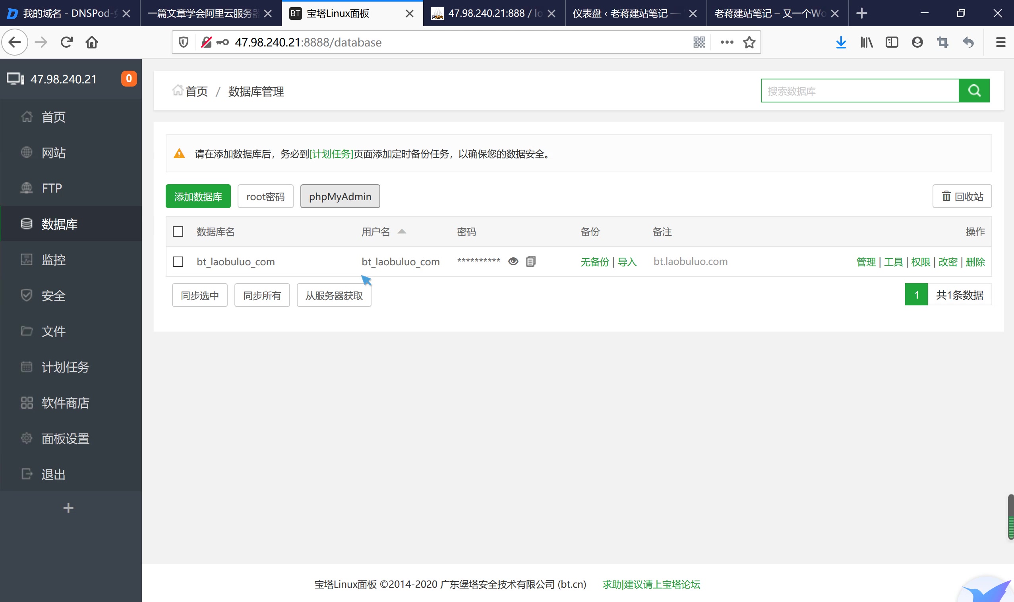The height and width of the screenshot is (602, 1014).
Task: Click the 搜索数据库 search field
Action: coord(860,91)
